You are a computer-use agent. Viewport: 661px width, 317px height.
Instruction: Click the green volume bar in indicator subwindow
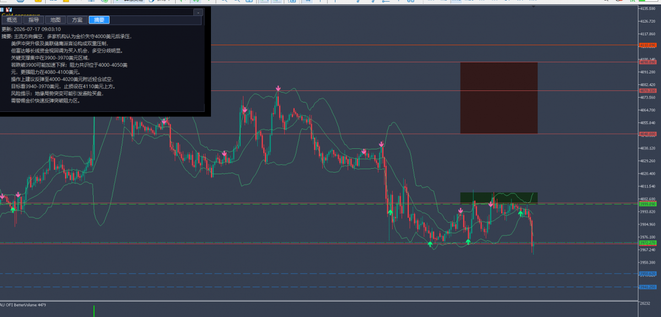(x=94, y=311)
